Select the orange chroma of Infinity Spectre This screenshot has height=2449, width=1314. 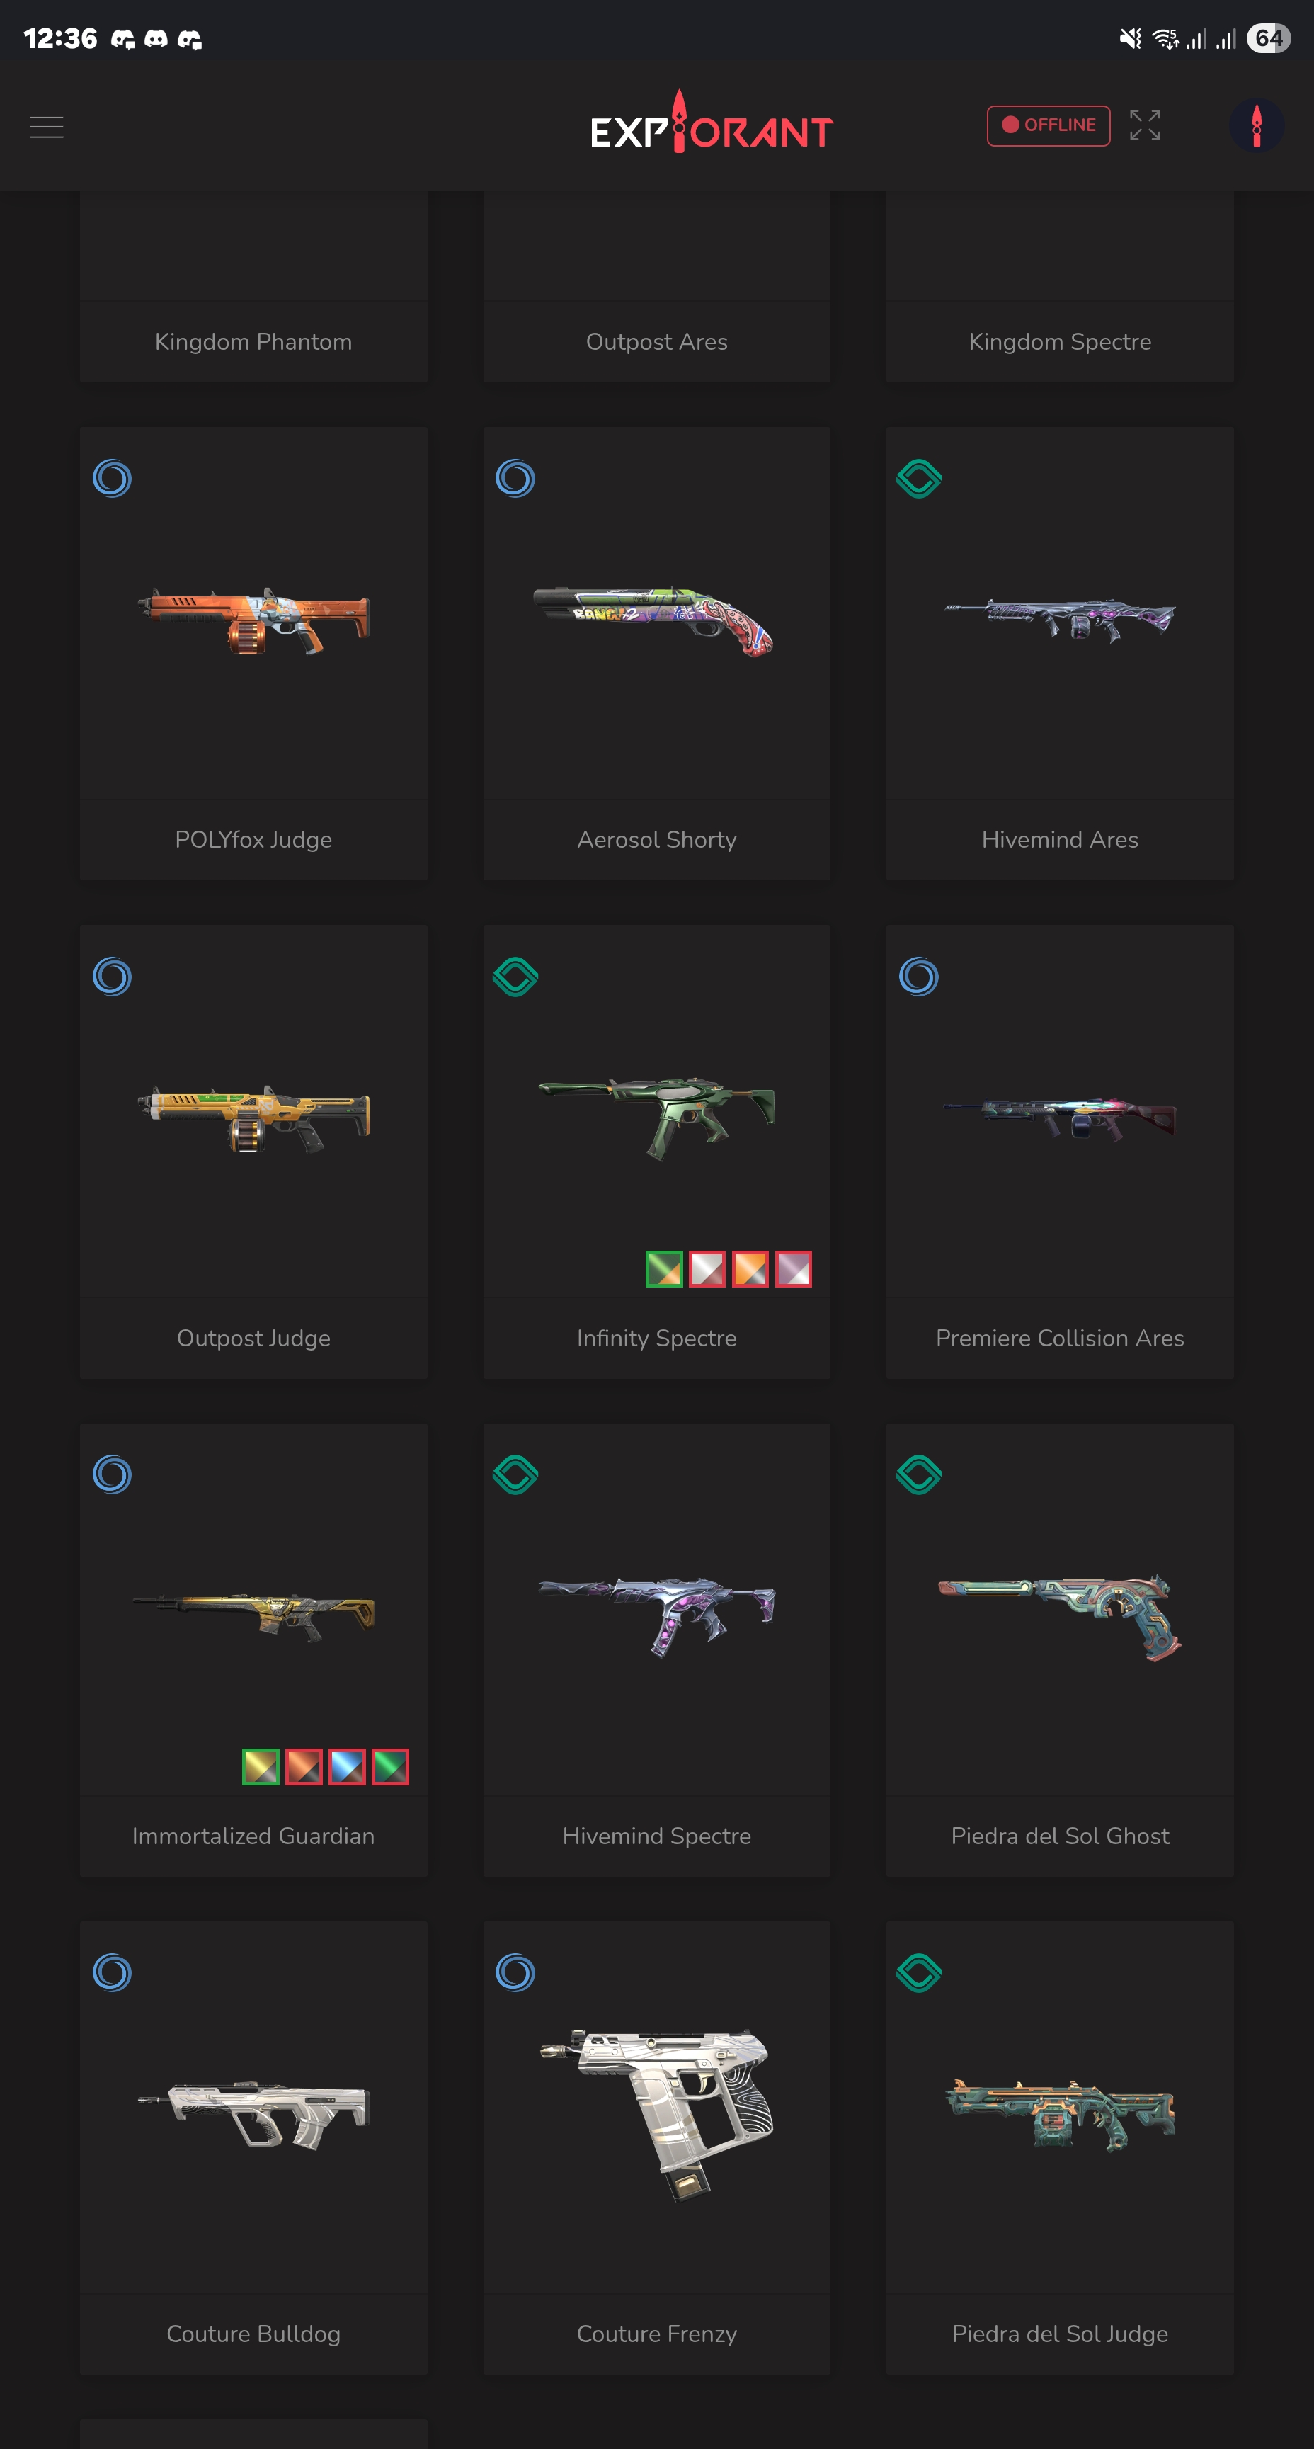click(750, 1268)
